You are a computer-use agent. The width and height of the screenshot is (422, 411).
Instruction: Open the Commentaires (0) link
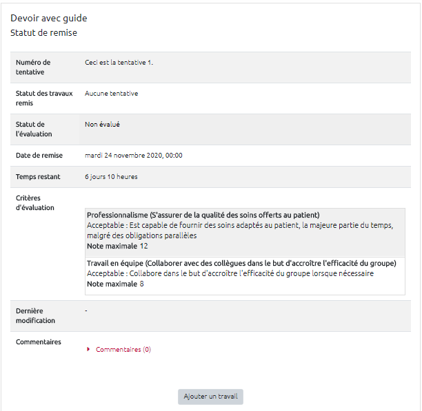pos(123,350)
